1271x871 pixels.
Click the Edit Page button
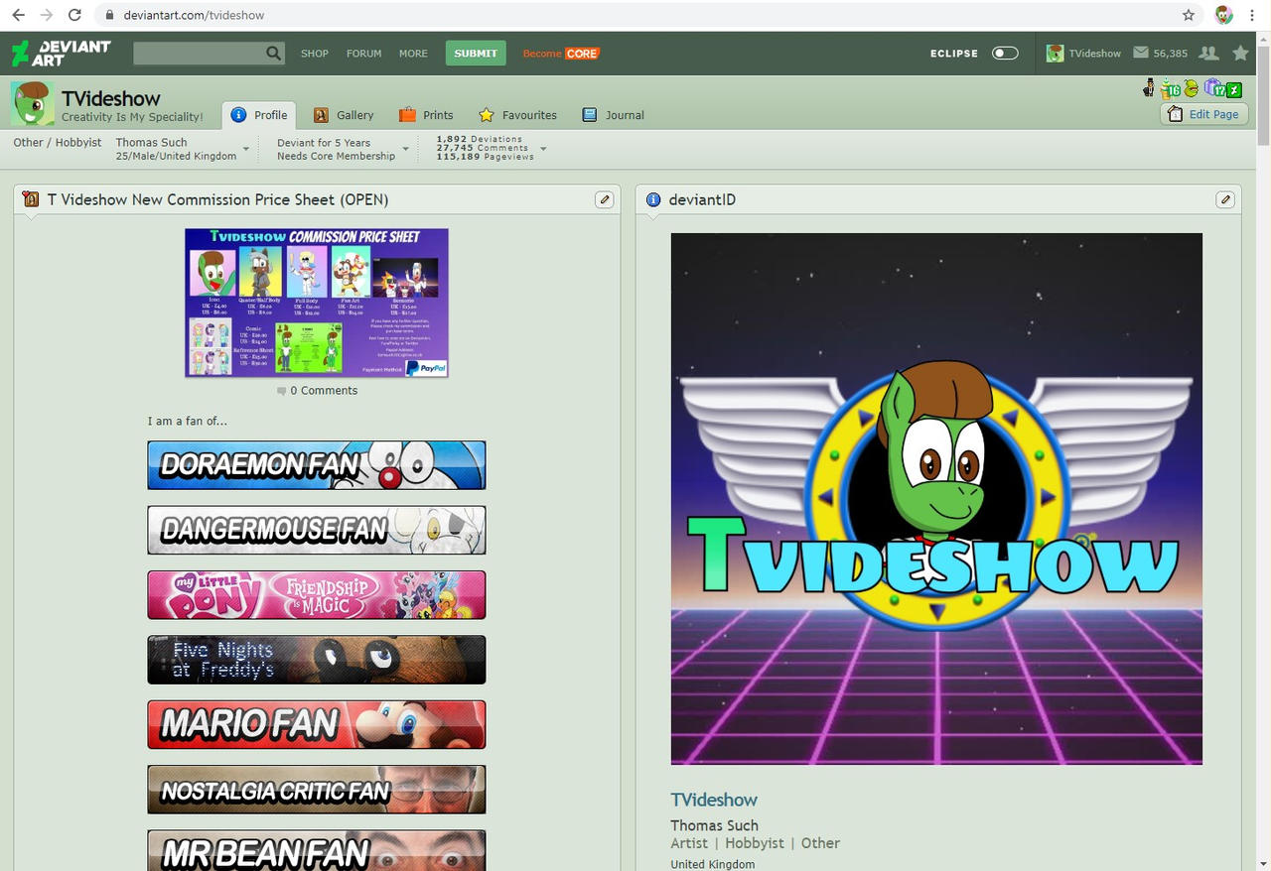click(1204, 114)
